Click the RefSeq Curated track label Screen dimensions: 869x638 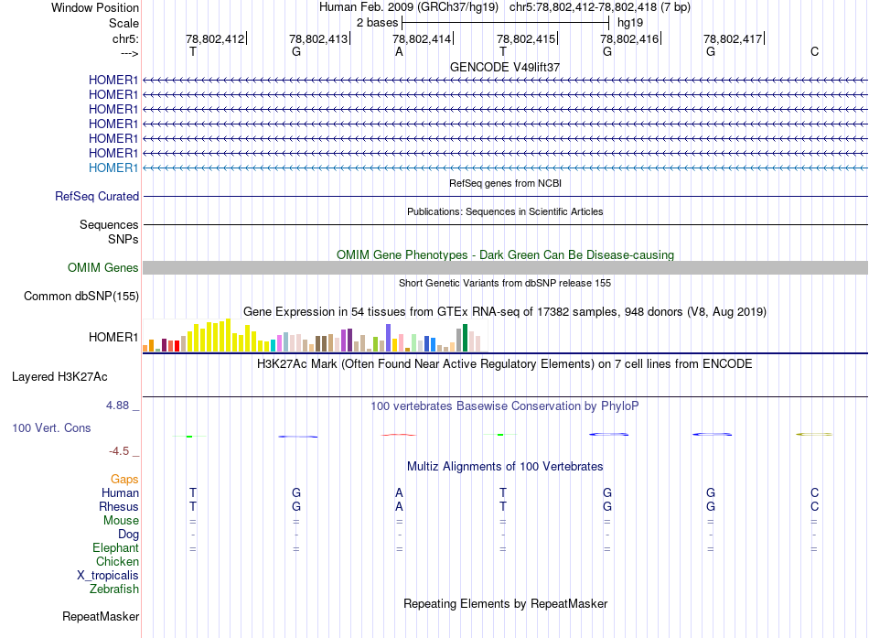tap(97, 196)
